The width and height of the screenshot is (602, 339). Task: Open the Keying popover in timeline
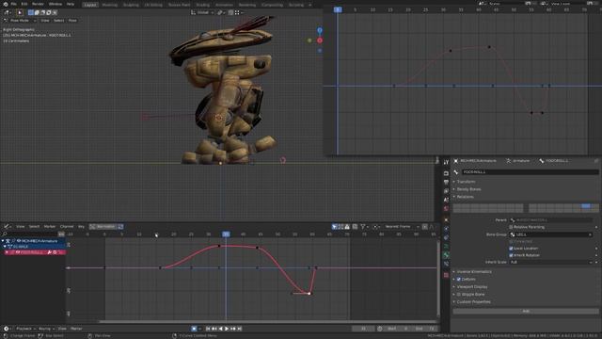[46, 329]
